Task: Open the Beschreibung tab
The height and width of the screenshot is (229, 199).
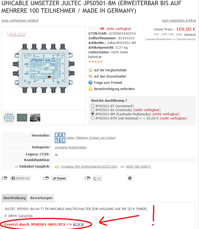Action: click(15, 198)
